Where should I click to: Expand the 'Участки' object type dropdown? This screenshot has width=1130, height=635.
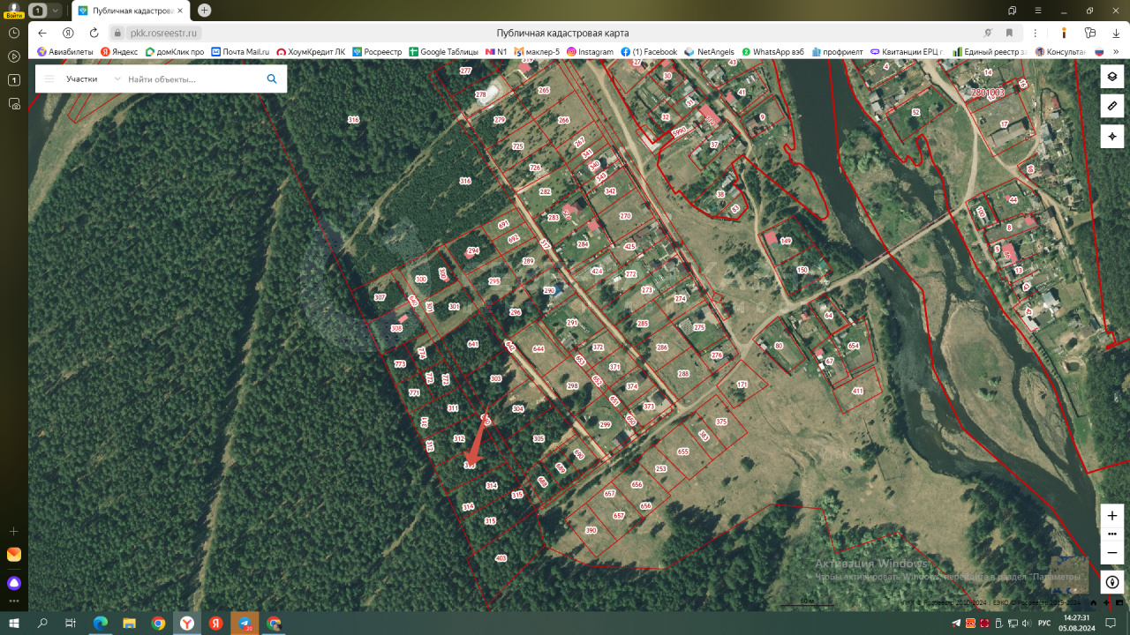(93, 78)
